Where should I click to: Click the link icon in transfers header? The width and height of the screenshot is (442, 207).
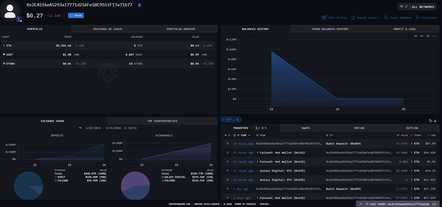point(229,135)
